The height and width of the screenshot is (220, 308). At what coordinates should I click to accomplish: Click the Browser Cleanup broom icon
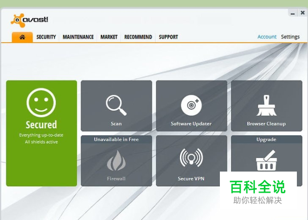pyautogui.click(x=266, y=105)
